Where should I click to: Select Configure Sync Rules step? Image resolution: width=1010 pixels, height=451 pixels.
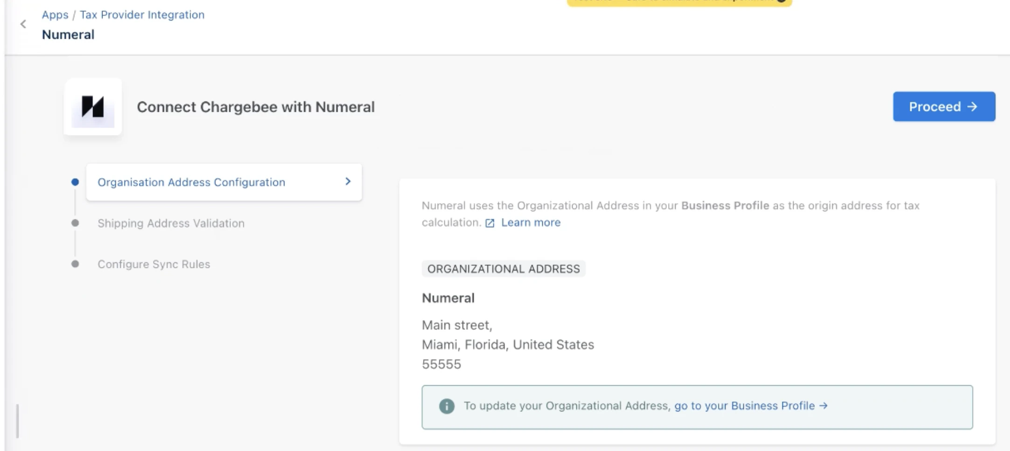(x=154, y=264)
